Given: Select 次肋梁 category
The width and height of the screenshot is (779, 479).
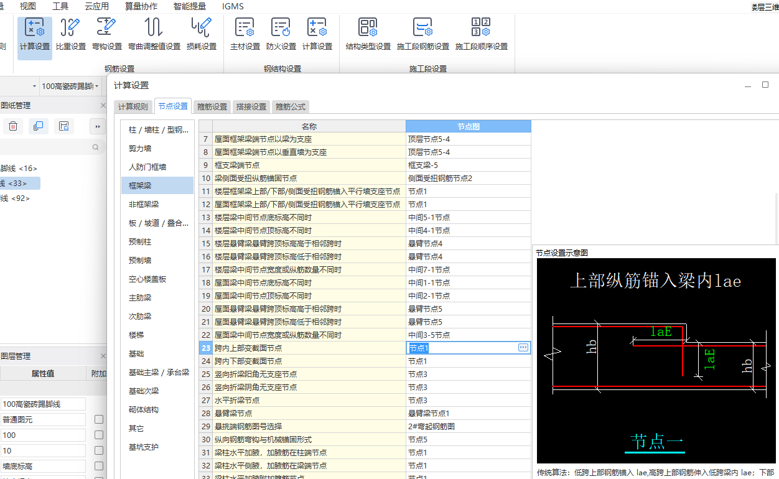Looking at the screenshot, I should click(x=157, y=316).
